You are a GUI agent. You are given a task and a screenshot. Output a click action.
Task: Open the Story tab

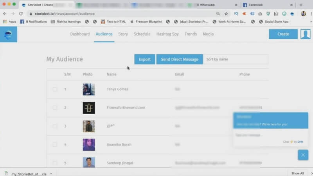point(123,34)
